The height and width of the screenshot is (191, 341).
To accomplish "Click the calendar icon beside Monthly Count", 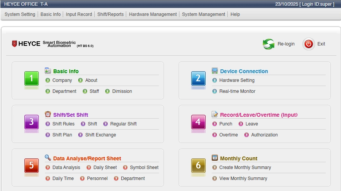I will [215, 158].
